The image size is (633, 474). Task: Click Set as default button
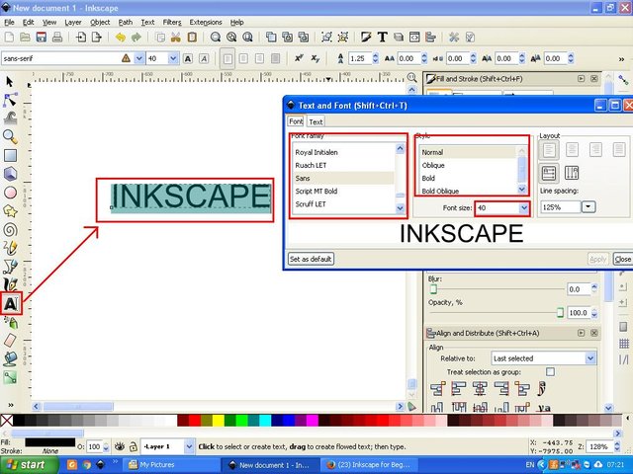pos(311,259)
